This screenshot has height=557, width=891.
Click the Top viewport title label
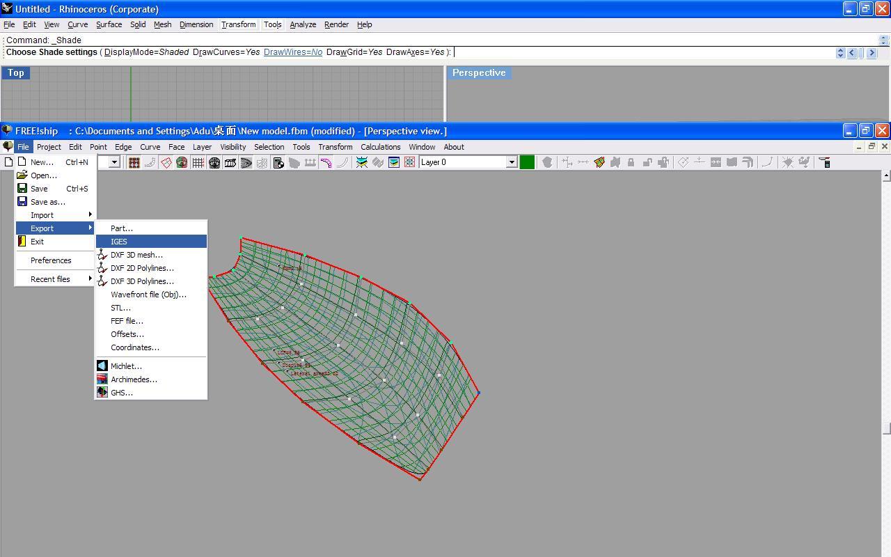[x=16, y=72]
